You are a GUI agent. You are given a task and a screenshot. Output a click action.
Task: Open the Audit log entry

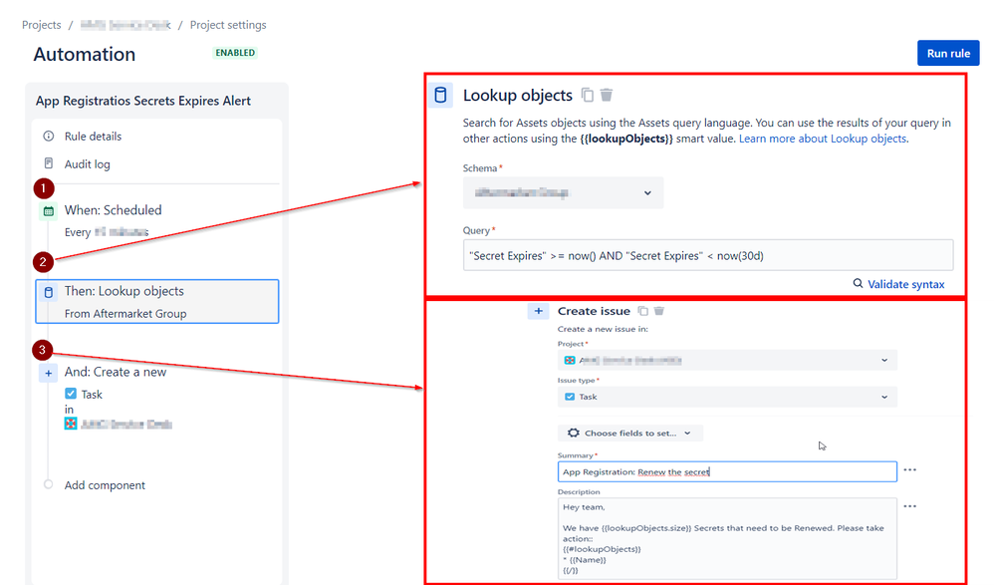pos(87,164)
